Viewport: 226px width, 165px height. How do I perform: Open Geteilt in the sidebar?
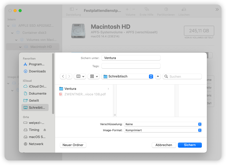[x=35, y=101]
